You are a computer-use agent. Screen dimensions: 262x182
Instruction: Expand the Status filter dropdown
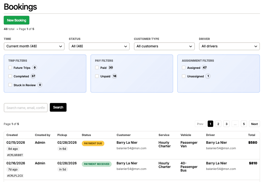pos(99,46)
